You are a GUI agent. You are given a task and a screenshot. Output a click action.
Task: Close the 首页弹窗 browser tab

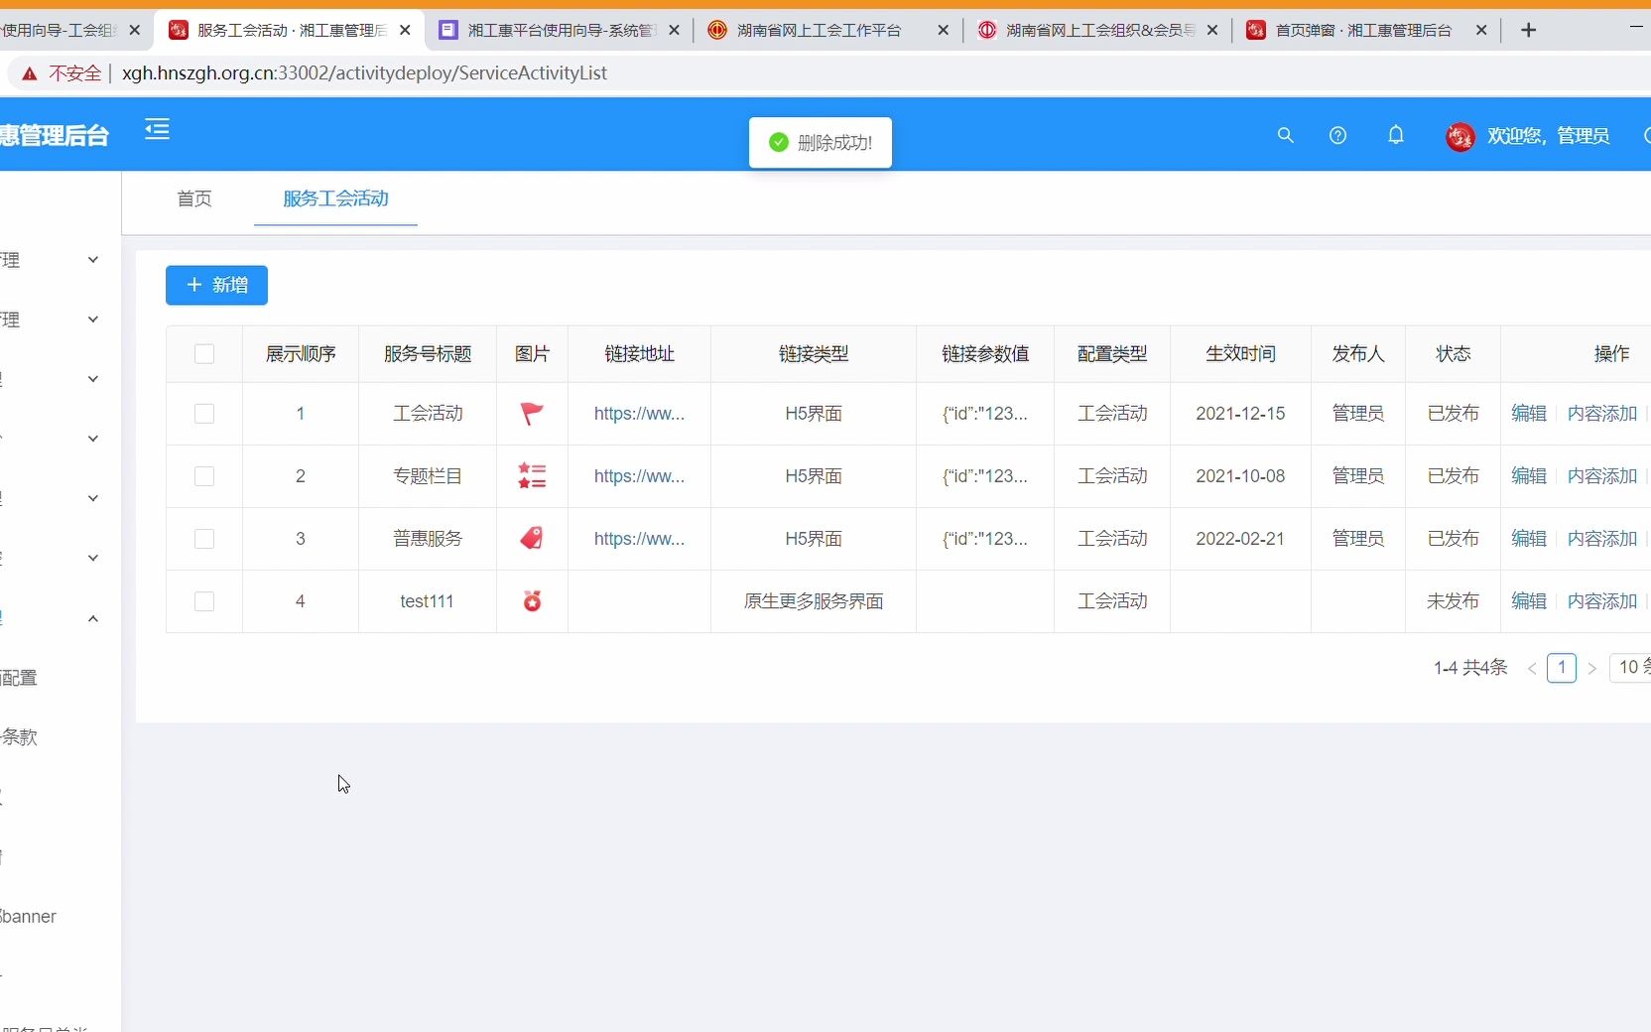coord(1481,31)
